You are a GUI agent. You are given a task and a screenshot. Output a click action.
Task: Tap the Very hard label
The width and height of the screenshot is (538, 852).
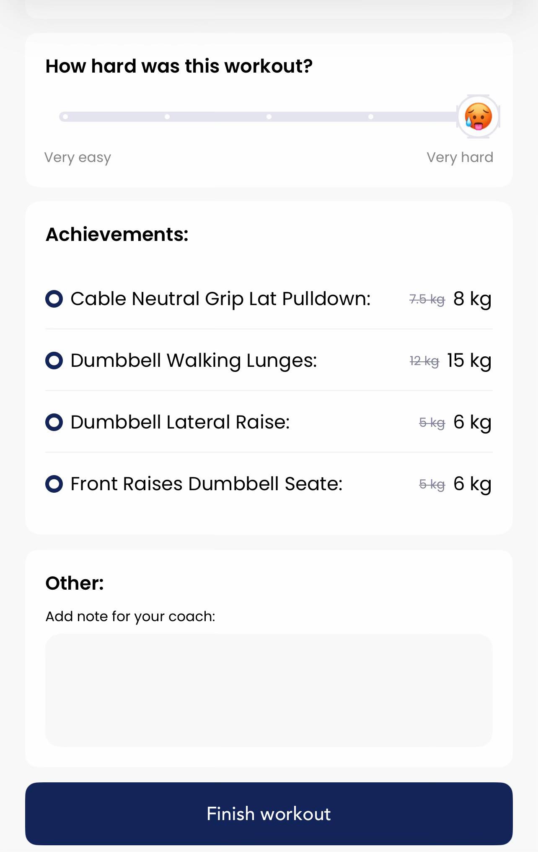(460, 157)
